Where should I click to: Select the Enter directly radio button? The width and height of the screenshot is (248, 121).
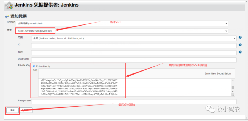[34, 66]
